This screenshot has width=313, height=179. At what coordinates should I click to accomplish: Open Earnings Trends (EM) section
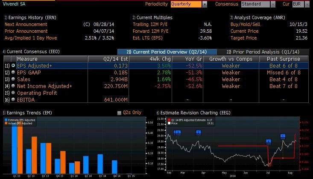tap(27, 113)
